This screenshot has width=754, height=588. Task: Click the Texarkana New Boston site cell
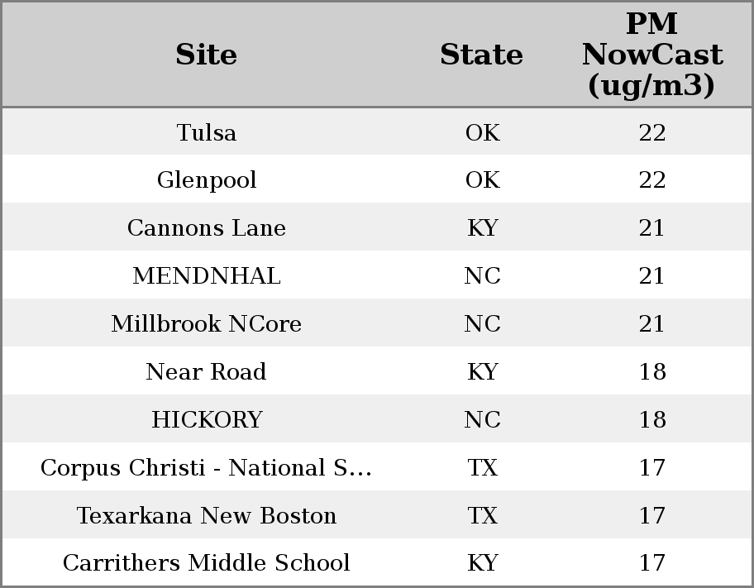(207, 515)
